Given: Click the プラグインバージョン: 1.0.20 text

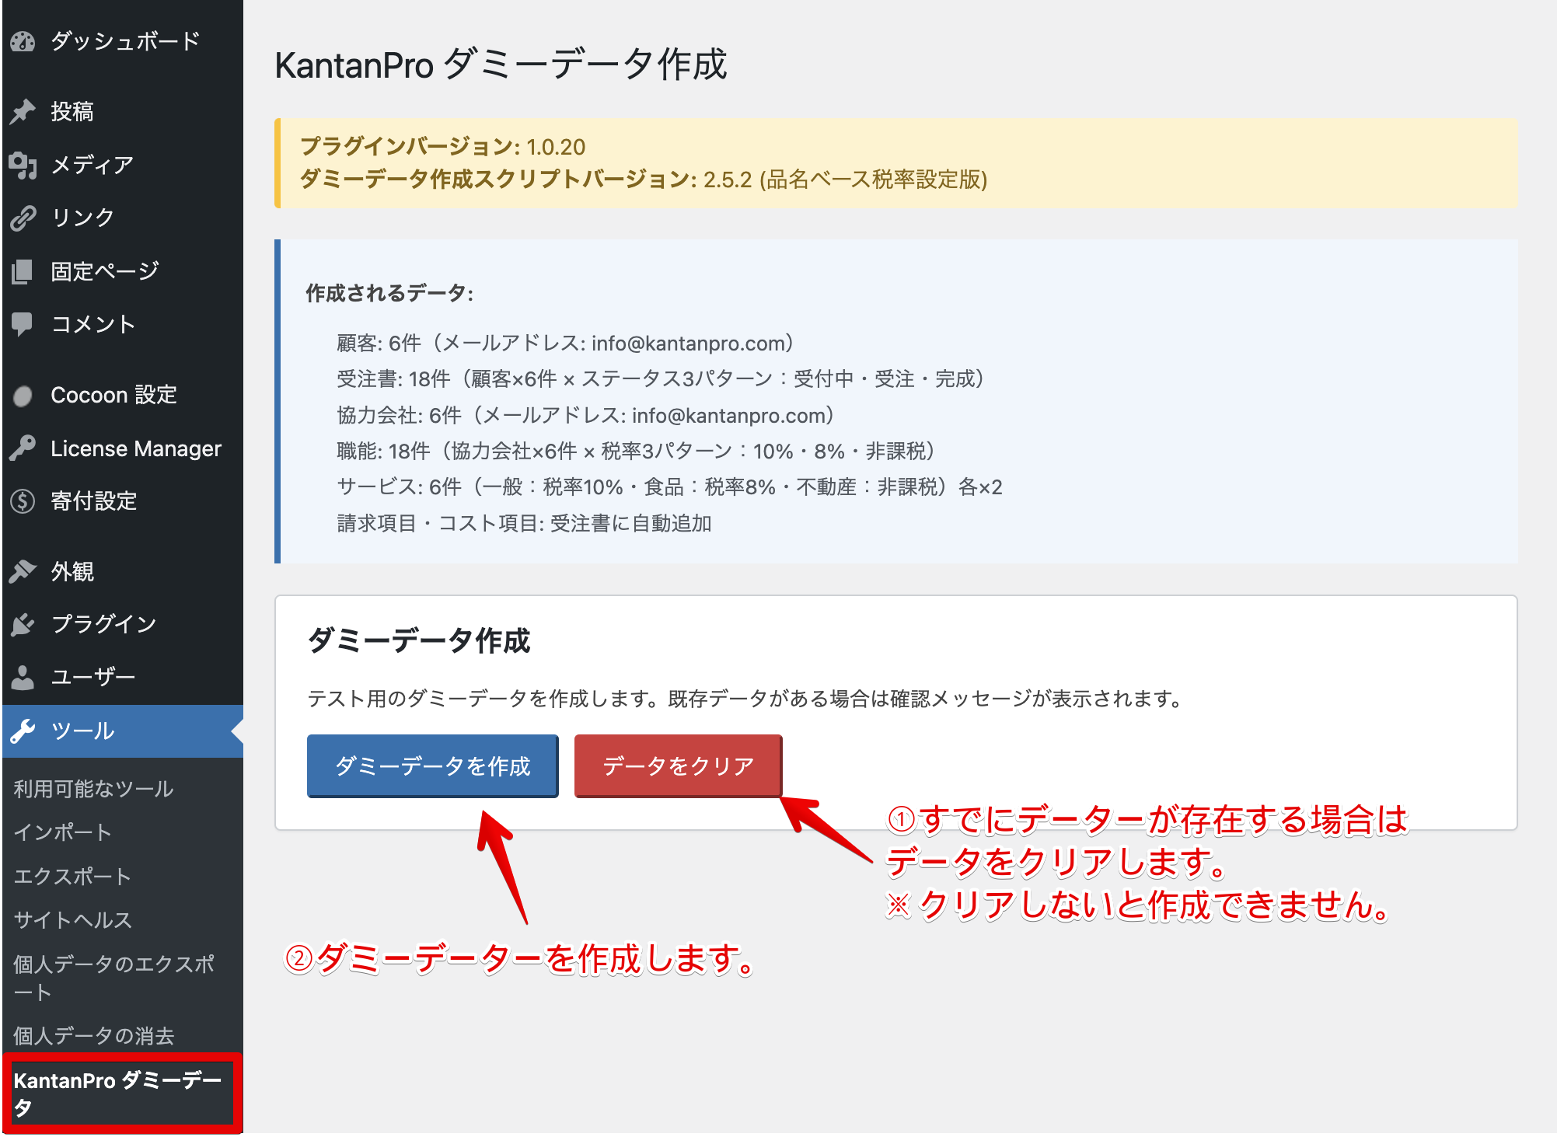Looking at the screenshot, I should [x=442, y=147].
